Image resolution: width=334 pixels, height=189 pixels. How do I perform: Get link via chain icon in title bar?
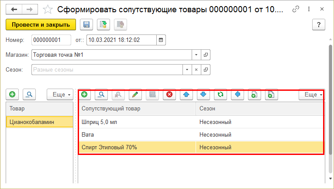coord(296,9)
